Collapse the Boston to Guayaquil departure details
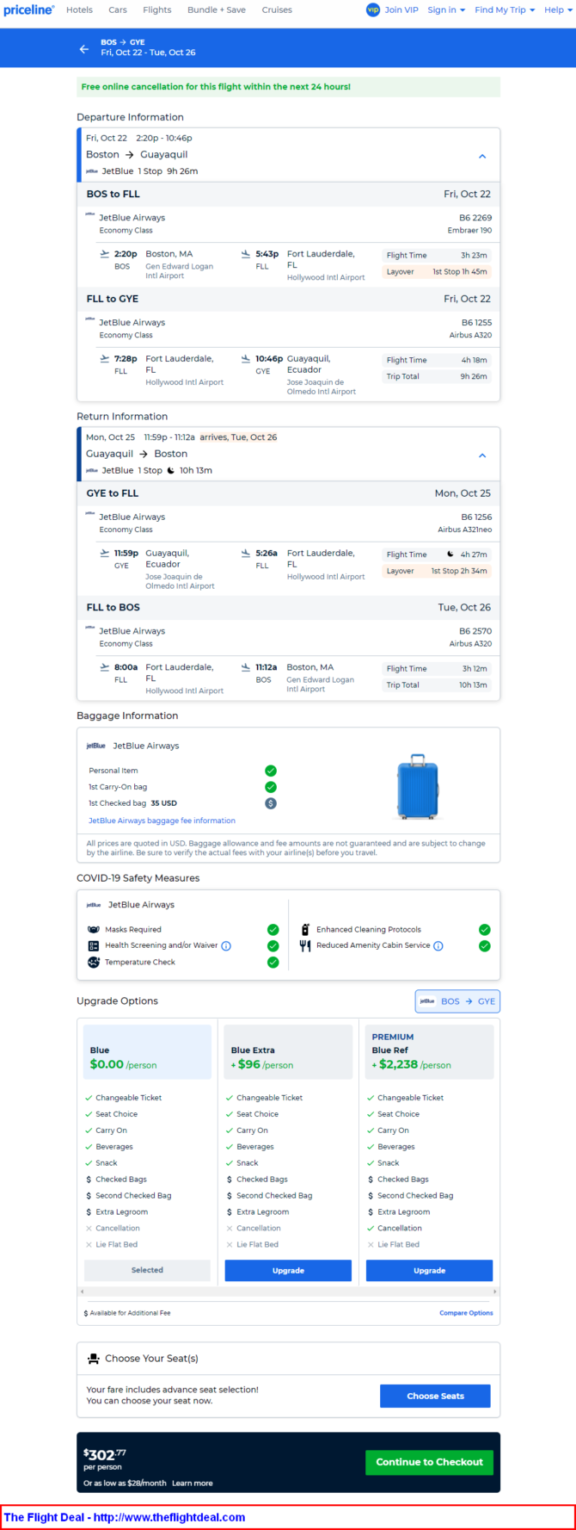This screenshot has height=1530, width=576. (x=482, y=156)
